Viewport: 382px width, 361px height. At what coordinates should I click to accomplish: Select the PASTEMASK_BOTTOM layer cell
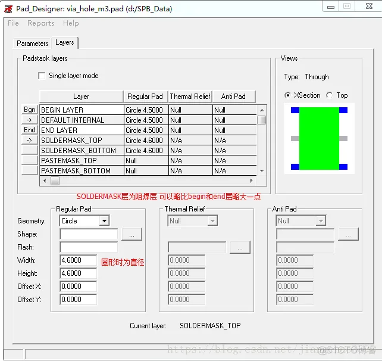pyautogui.click(x=82, y=171)
